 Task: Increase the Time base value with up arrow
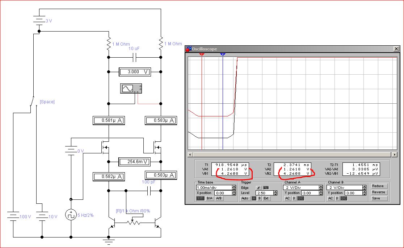pyautogui.click(x=234, y=186)
